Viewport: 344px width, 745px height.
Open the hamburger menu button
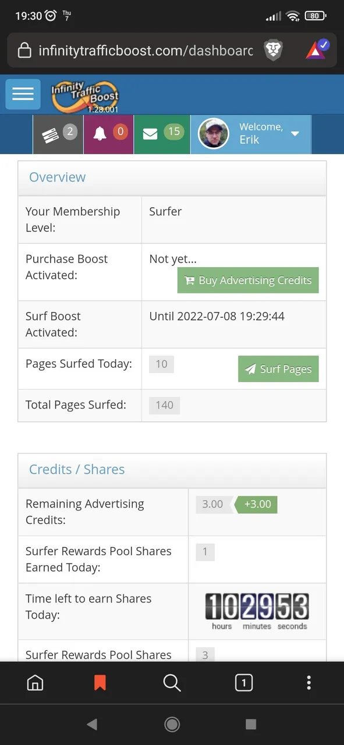tap(23, 94)
